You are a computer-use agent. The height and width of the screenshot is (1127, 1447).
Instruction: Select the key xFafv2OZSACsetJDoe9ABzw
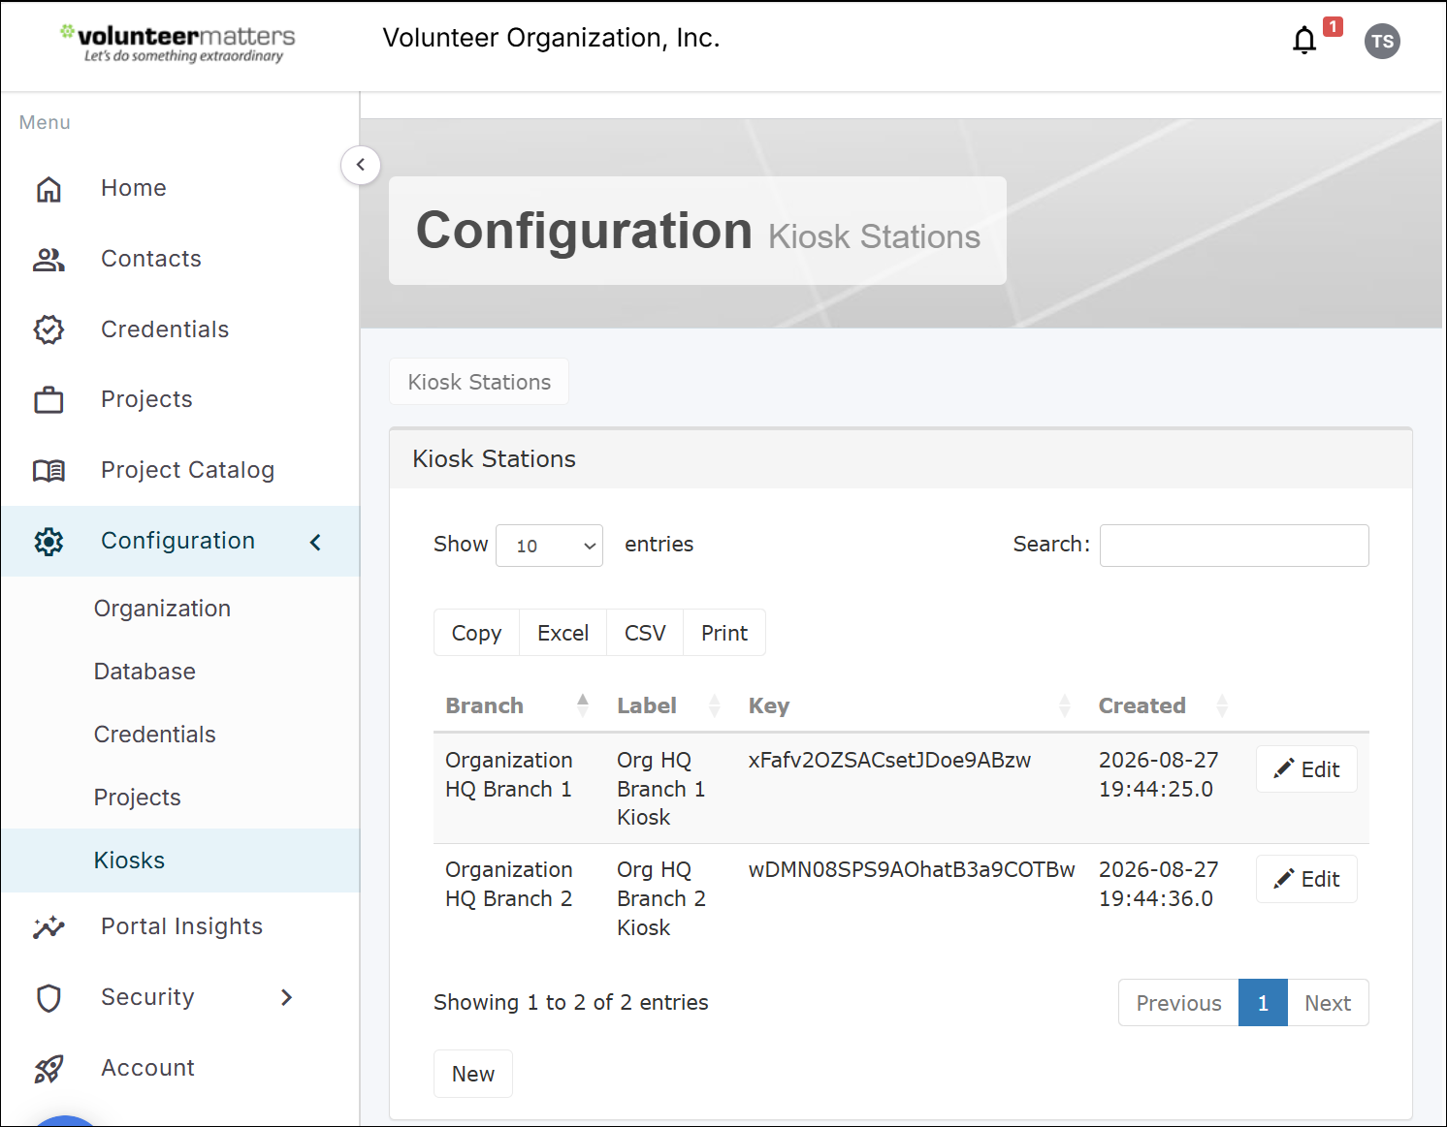(889, 761)
